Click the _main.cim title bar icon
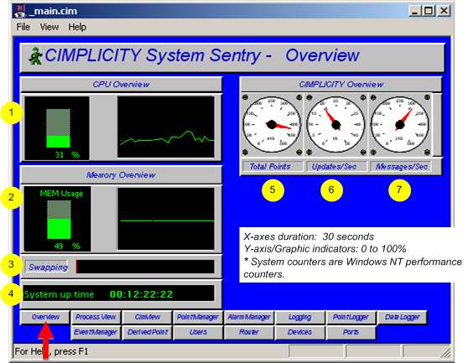This screenshot has height=363, width=468. pos(20,11)
